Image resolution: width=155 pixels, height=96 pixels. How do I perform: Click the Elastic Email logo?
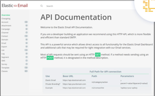coord(15,6)
